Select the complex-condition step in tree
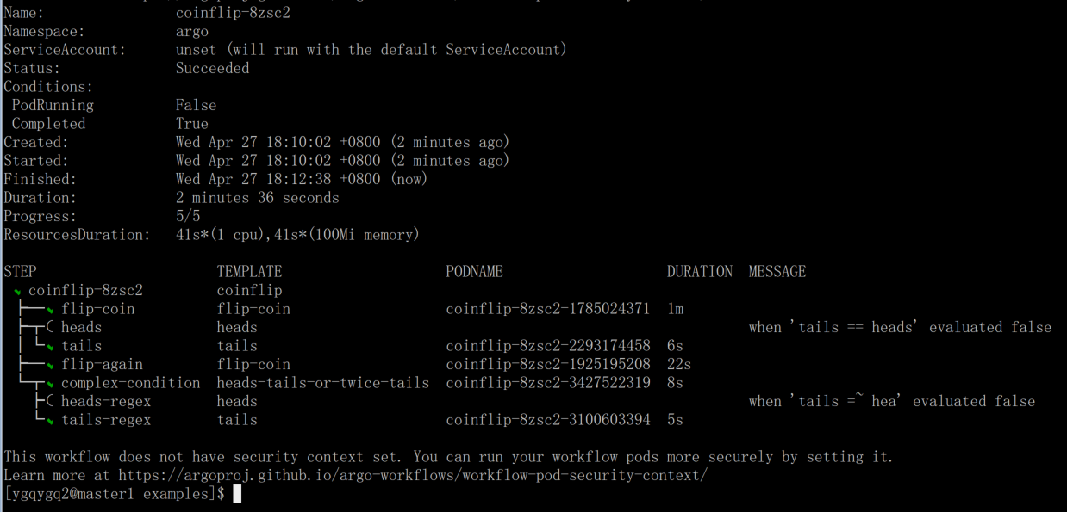This screenshot has height=512, width=1067. point(130,383)
